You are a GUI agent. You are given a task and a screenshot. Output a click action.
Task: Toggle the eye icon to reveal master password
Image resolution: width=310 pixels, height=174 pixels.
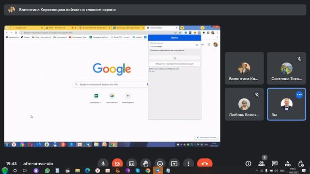point(197,45)
